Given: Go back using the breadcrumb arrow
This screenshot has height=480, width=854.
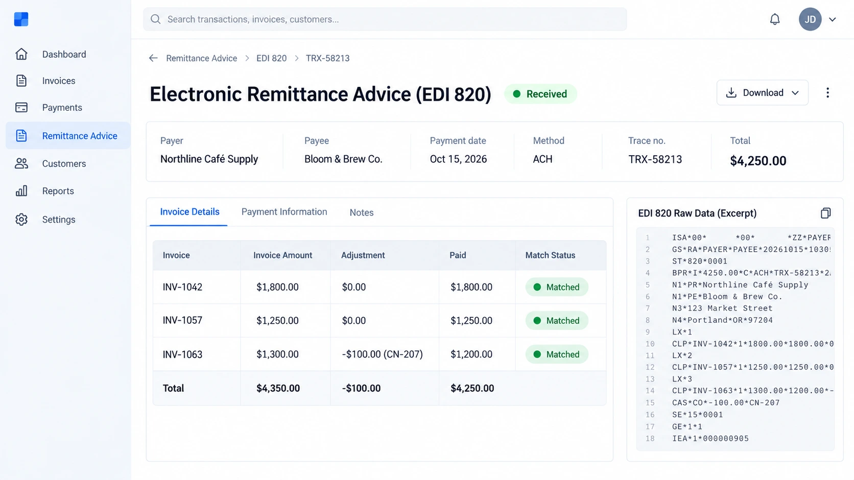Looking at the screenshot, I should [x=153, y=58].
